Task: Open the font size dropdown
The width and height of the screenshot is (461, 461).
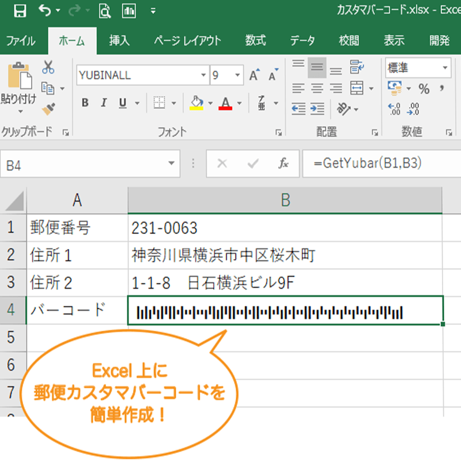Action: click(x=238, y=75)
